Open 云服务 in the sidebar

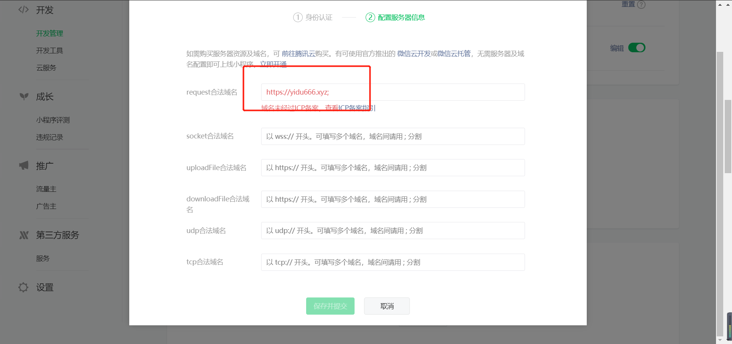coord(46,68)
